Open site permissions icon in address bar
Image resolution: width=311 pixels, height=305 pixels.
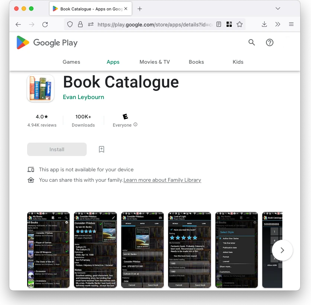click(91, 25)
